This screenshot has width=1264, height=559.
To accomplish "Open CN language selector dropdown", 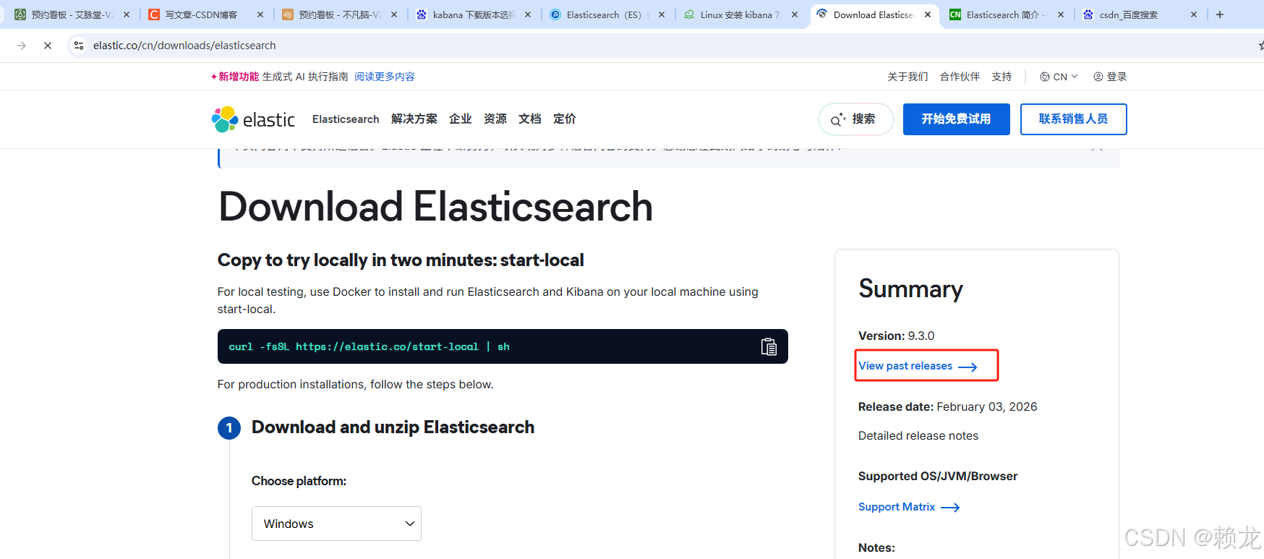I will coord(1059,77).
